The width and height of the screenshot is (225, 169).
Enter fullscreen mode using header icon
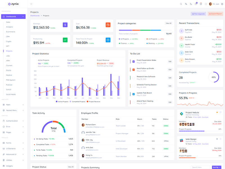point(206,4)
